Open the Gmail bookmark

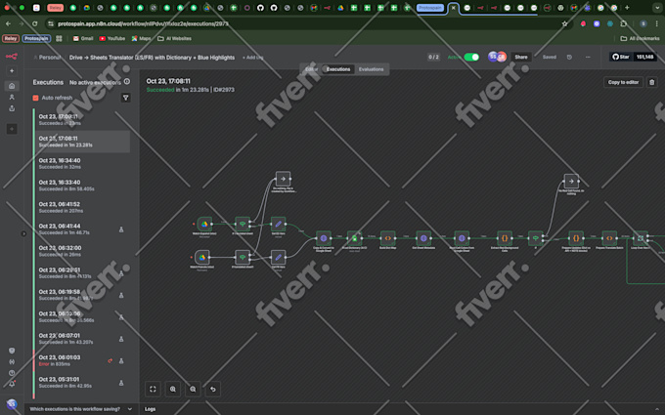[83, 38]
